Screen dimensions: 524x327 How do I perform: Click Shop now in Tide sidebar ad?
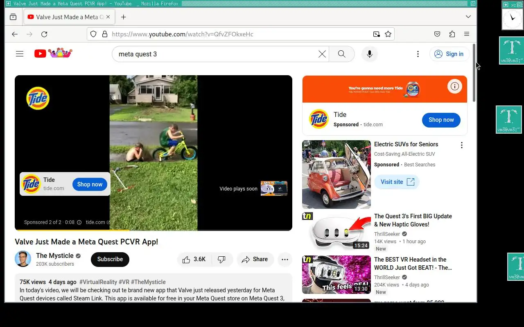point(441,120)
